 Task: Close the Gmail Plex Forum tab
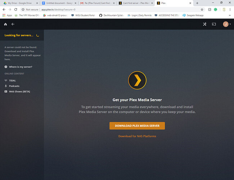114,3
